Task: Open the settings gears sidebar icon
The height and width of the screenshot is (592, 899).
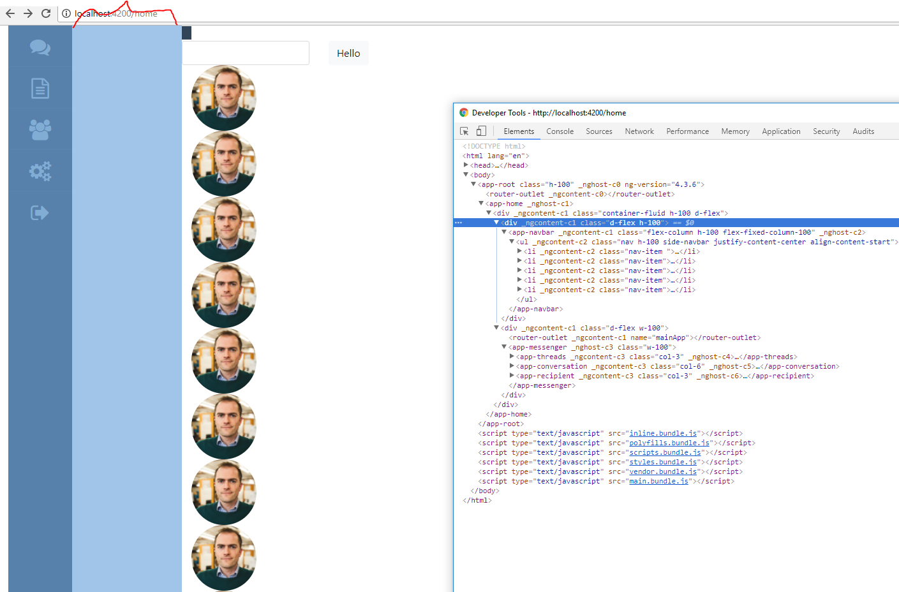Action: point(40,172)
